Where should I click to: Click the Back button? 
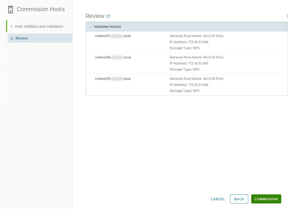tap(239, 199)
